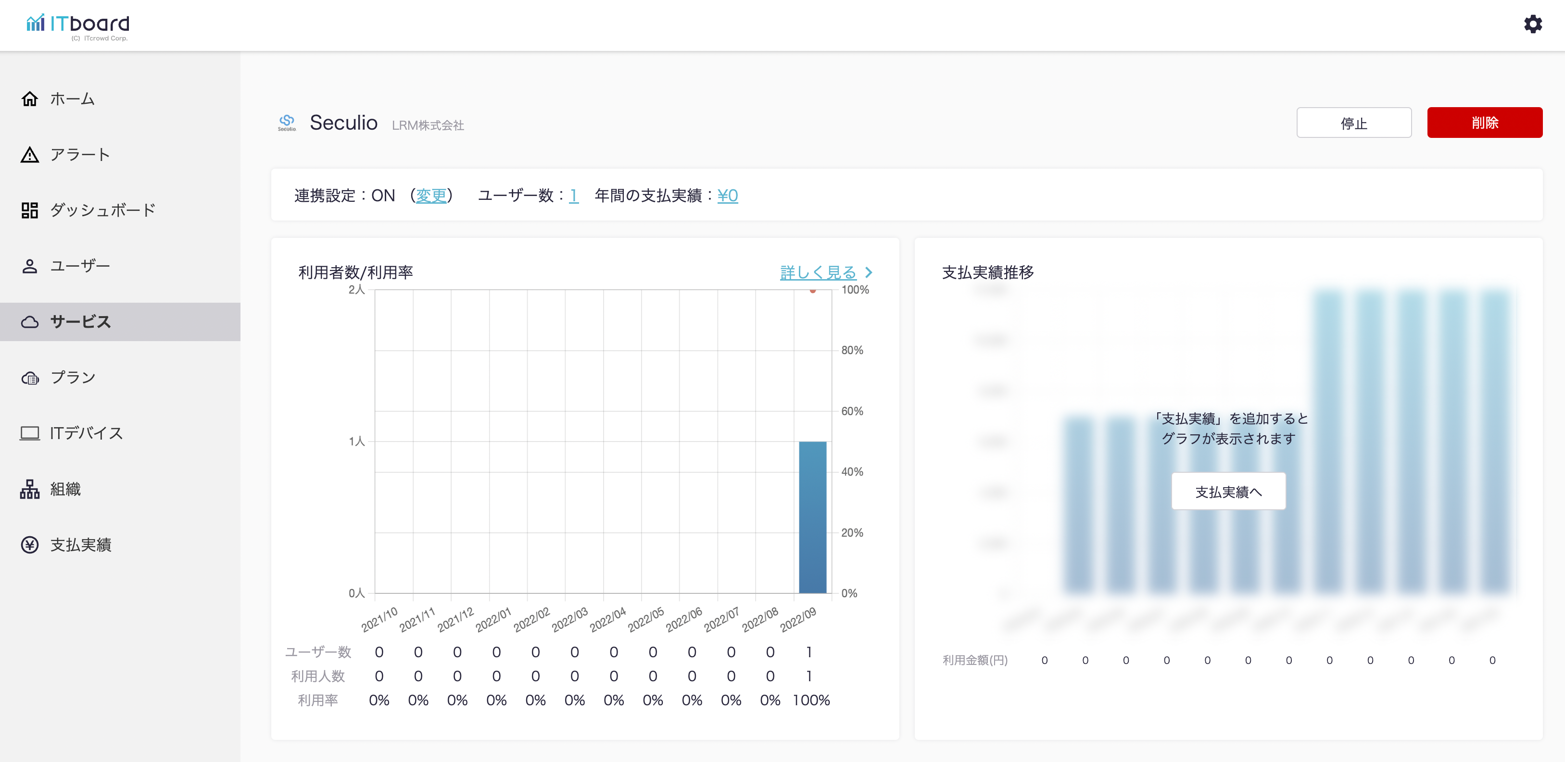Screen dimensions: 1565x762
Task: Click the 支払実績へ button
Action: (1228, 492)
